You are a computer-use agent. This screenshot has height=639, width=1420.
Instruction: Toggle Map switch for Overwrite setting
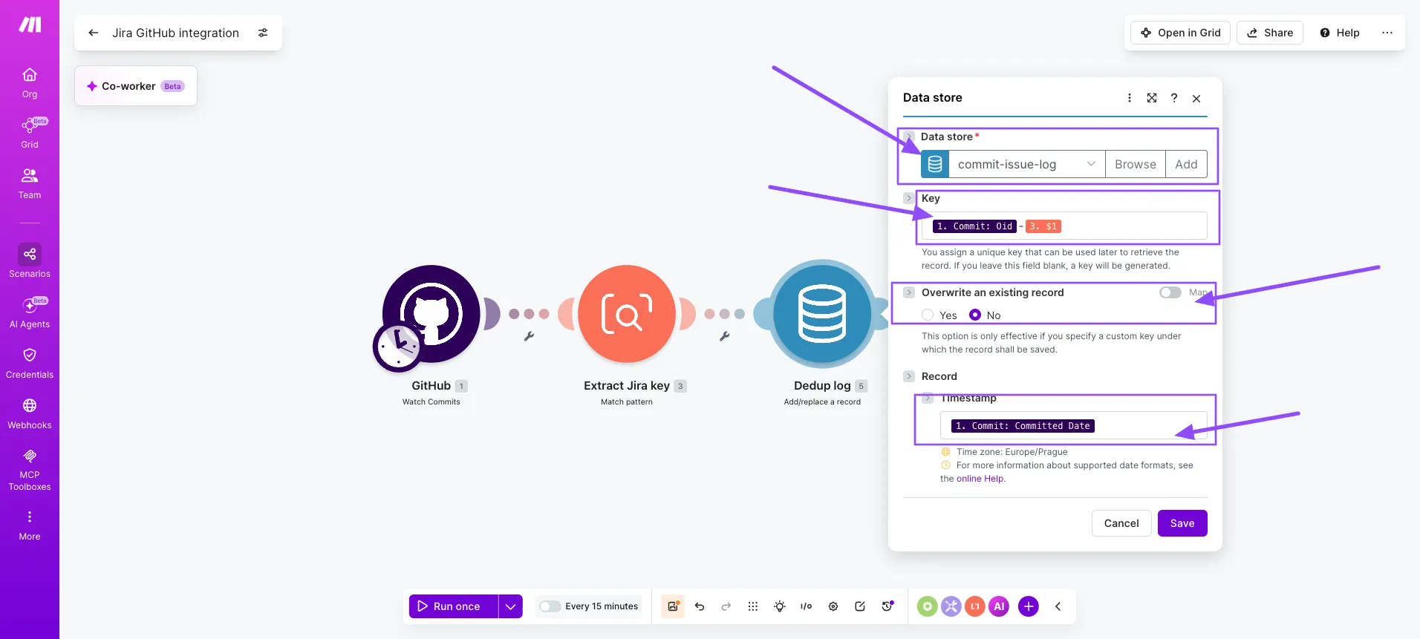tap(1170, 292)
